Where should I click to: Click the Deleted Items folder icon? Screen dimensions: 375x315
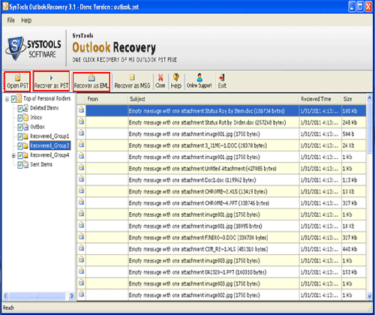pyautogui.click(x=26, y=108)
